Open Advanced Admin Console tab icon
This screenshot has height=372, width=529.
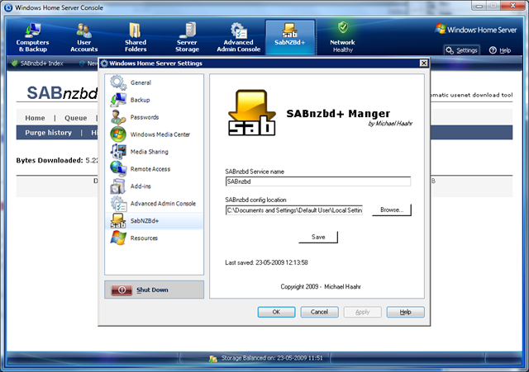239,31
